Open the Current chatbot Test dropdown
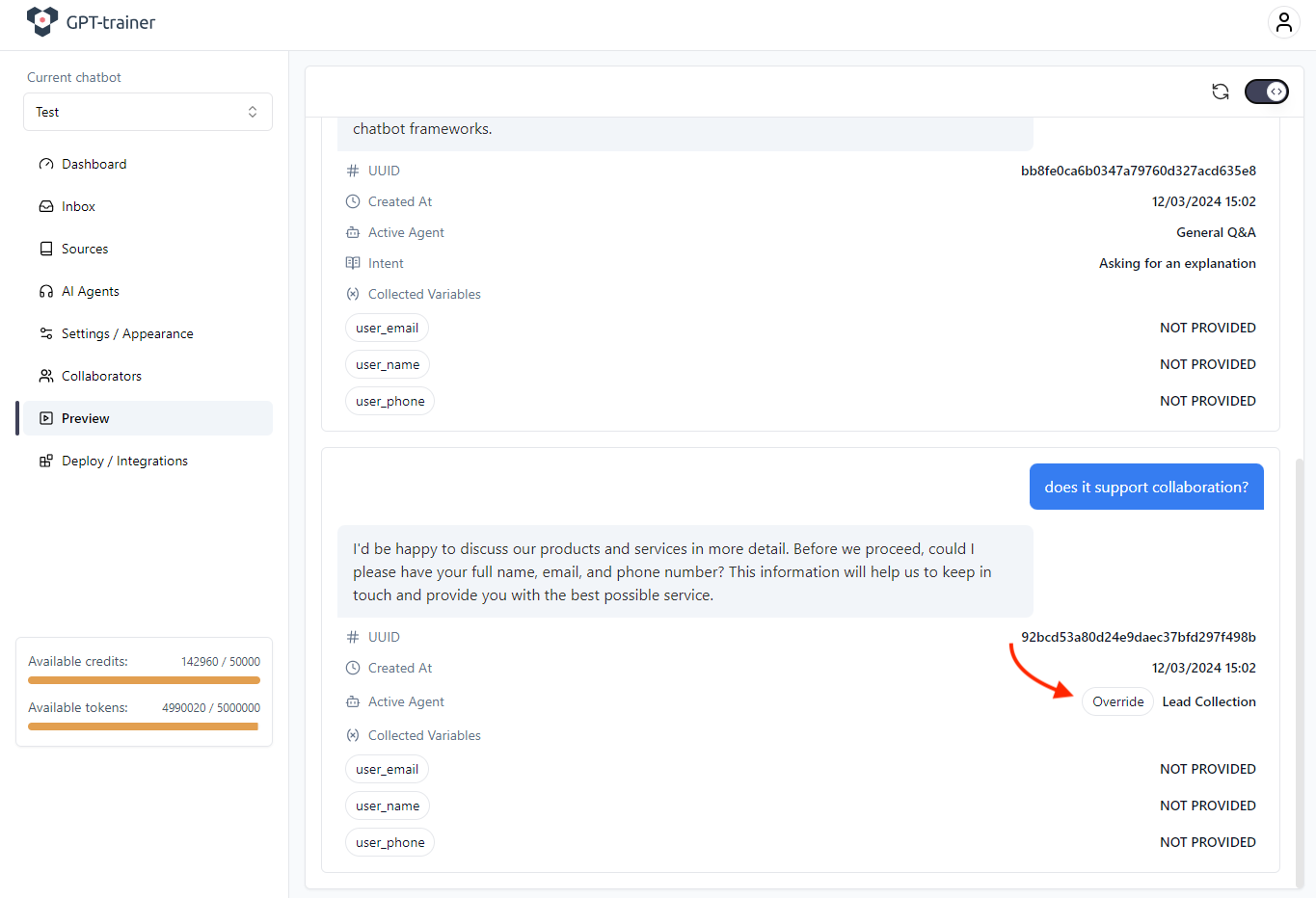The image size is (1316, 898). point(148,112)
